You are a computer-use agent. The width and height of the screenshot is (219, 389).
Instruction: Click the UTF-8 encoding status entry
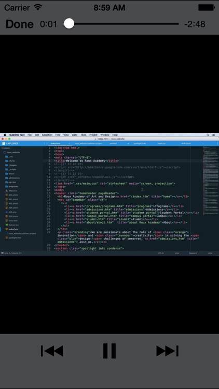161,253
